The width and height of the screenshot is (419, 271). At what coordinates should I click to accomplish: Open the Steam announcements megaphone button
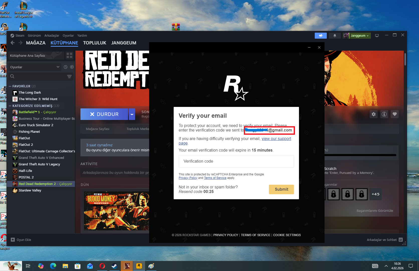tap(321, 36)
